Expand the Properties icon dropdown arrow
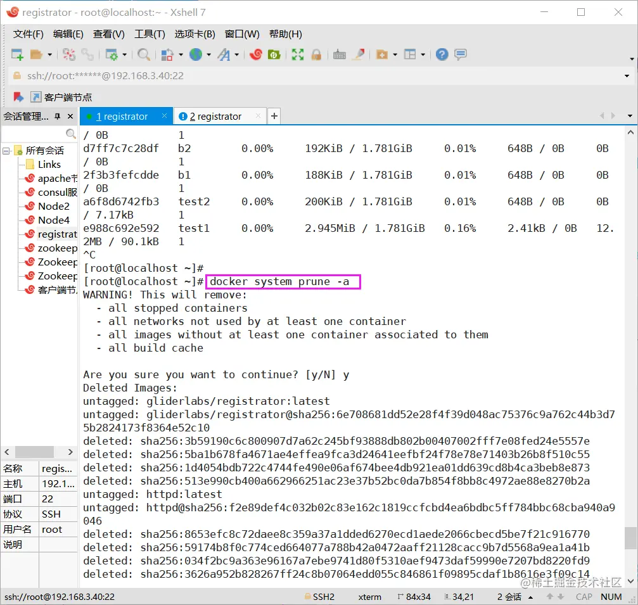This screenshot has height=605, width=638. tap(125, 54)
